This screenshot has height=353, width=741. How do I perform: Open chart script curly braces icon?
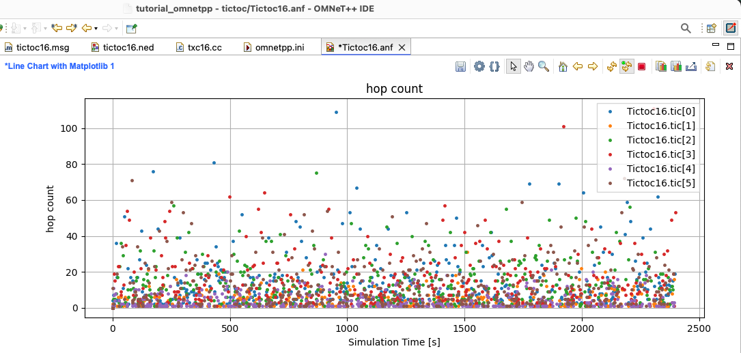click(x=494, y=66)
